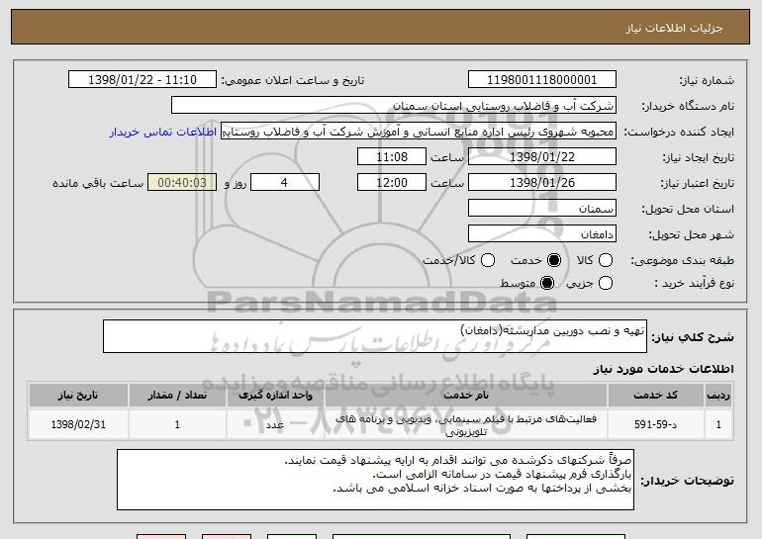Click the واحد اندازه گیری column header
762x539 pixels.
[x=275, y=396]
